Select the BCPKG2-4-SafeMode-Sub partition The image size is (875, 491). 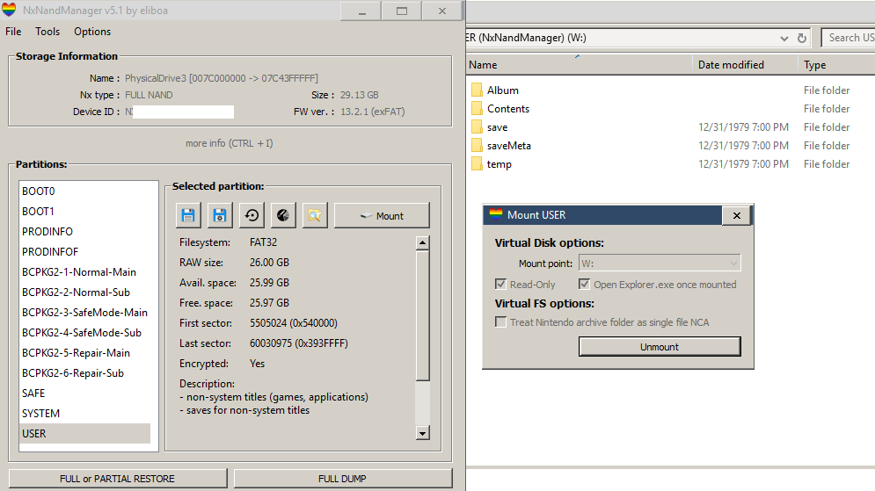[84, 333]
